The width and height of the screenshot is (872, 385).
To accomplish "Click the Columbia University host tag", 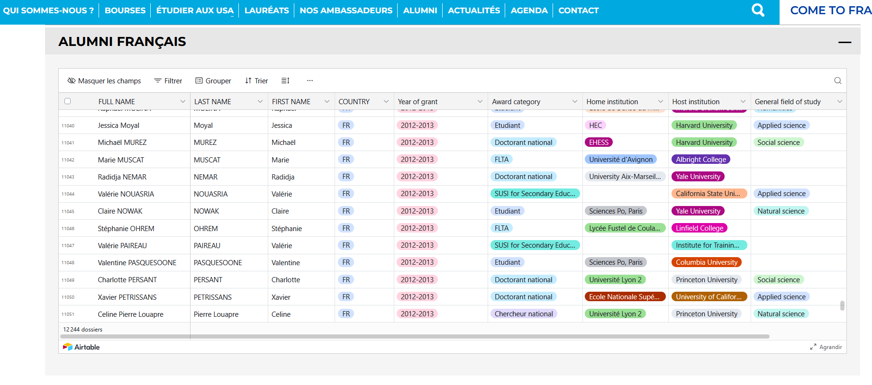I will click(707, 262).
